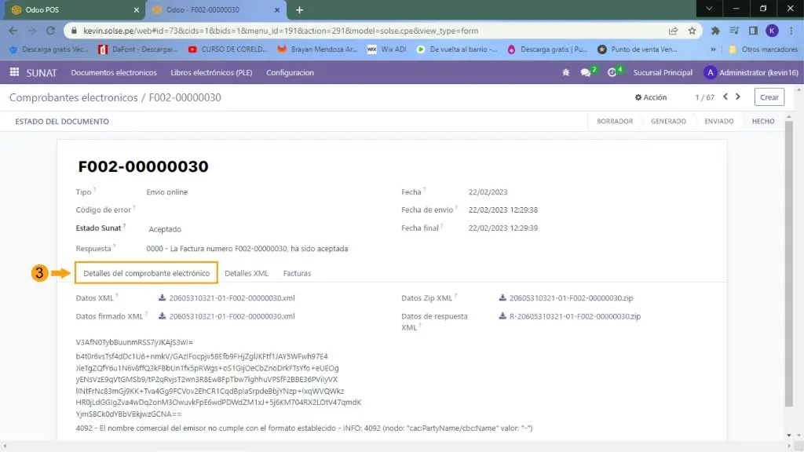804x452 pixels.
Task: Switch to the Facturas tab
Action: point(297,273)
